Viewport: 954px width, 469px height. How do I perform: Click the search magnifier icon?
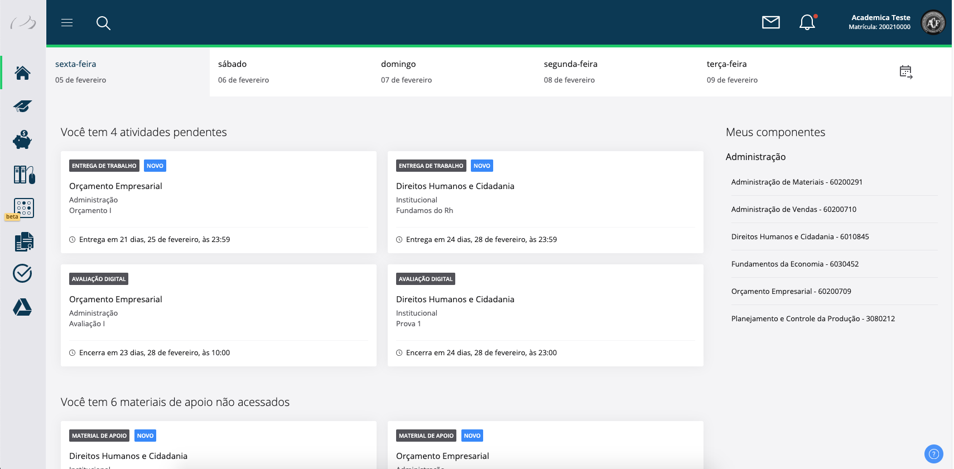[103, 23]
